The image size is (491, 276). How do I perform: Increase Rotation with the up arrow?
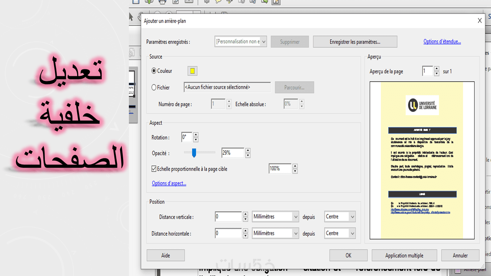click(x=196, y=135)
